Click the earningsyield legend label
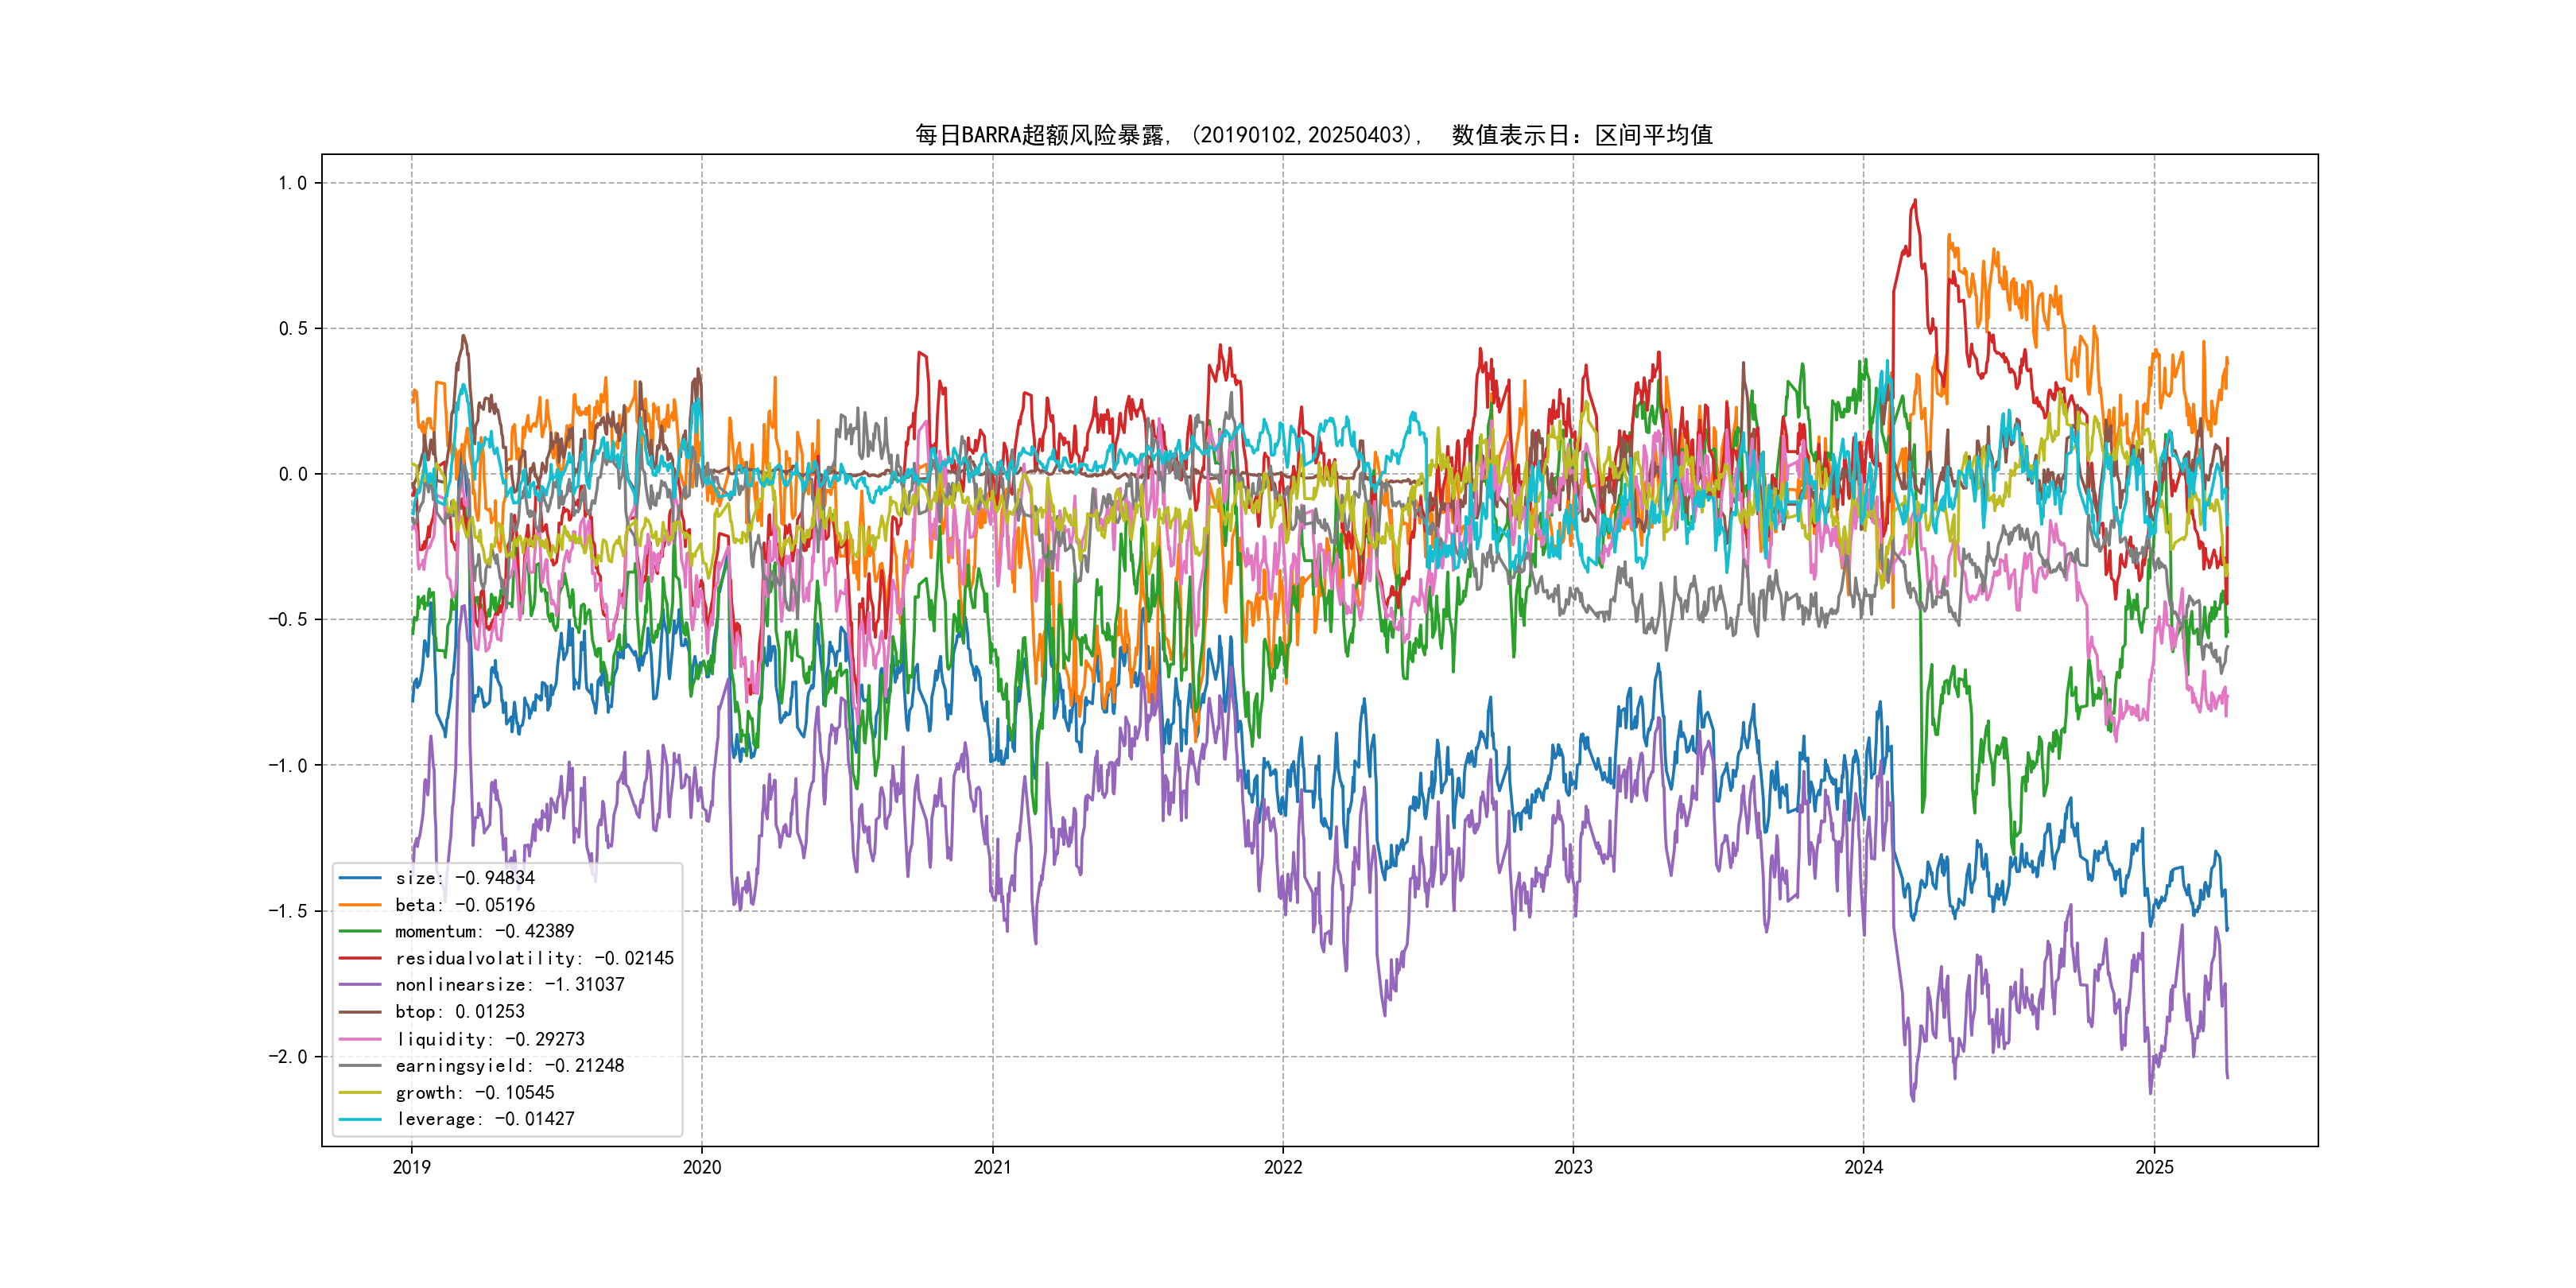This screenshot has height=1288, width=2576. point(510,1066)
